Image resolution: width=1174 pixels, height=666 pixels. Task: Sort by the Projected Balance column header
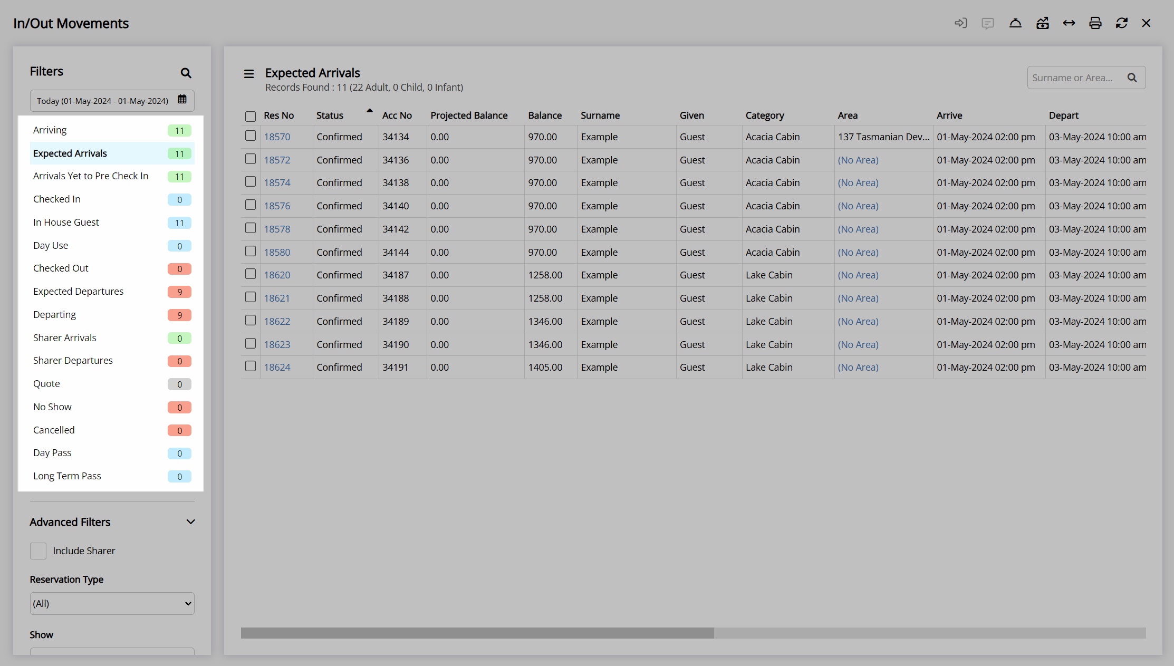(469, 115)
